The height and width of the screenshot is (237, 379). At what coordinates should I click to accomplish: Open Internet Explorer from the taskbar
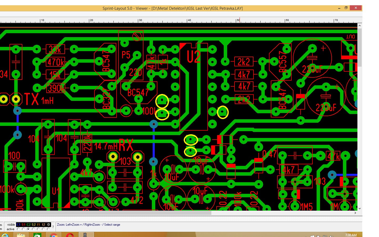(x=5, y=235)
